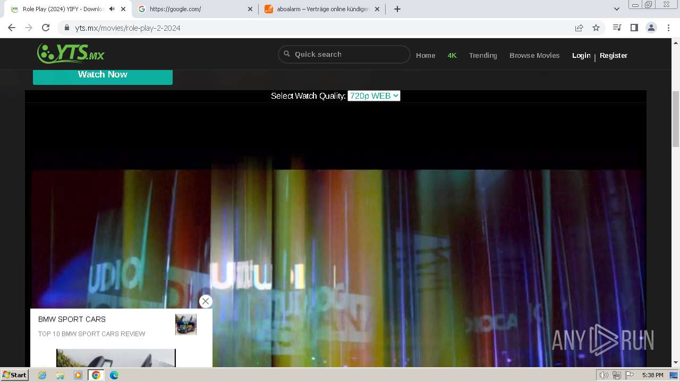
Task: View site information lock icon
Action: point(67,28)
